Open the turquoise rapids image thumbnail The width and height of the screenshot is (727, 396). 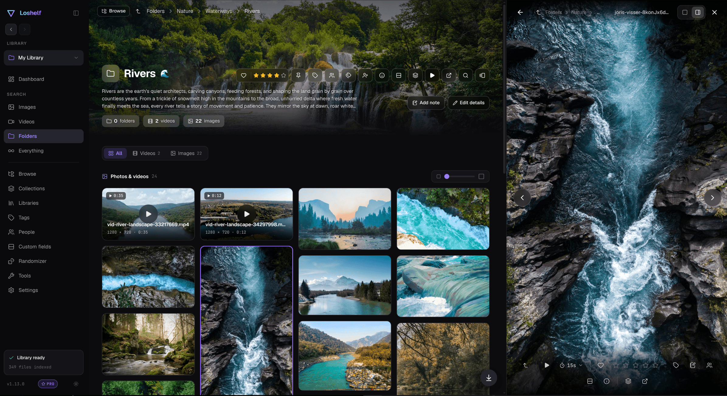click(443, 219)
